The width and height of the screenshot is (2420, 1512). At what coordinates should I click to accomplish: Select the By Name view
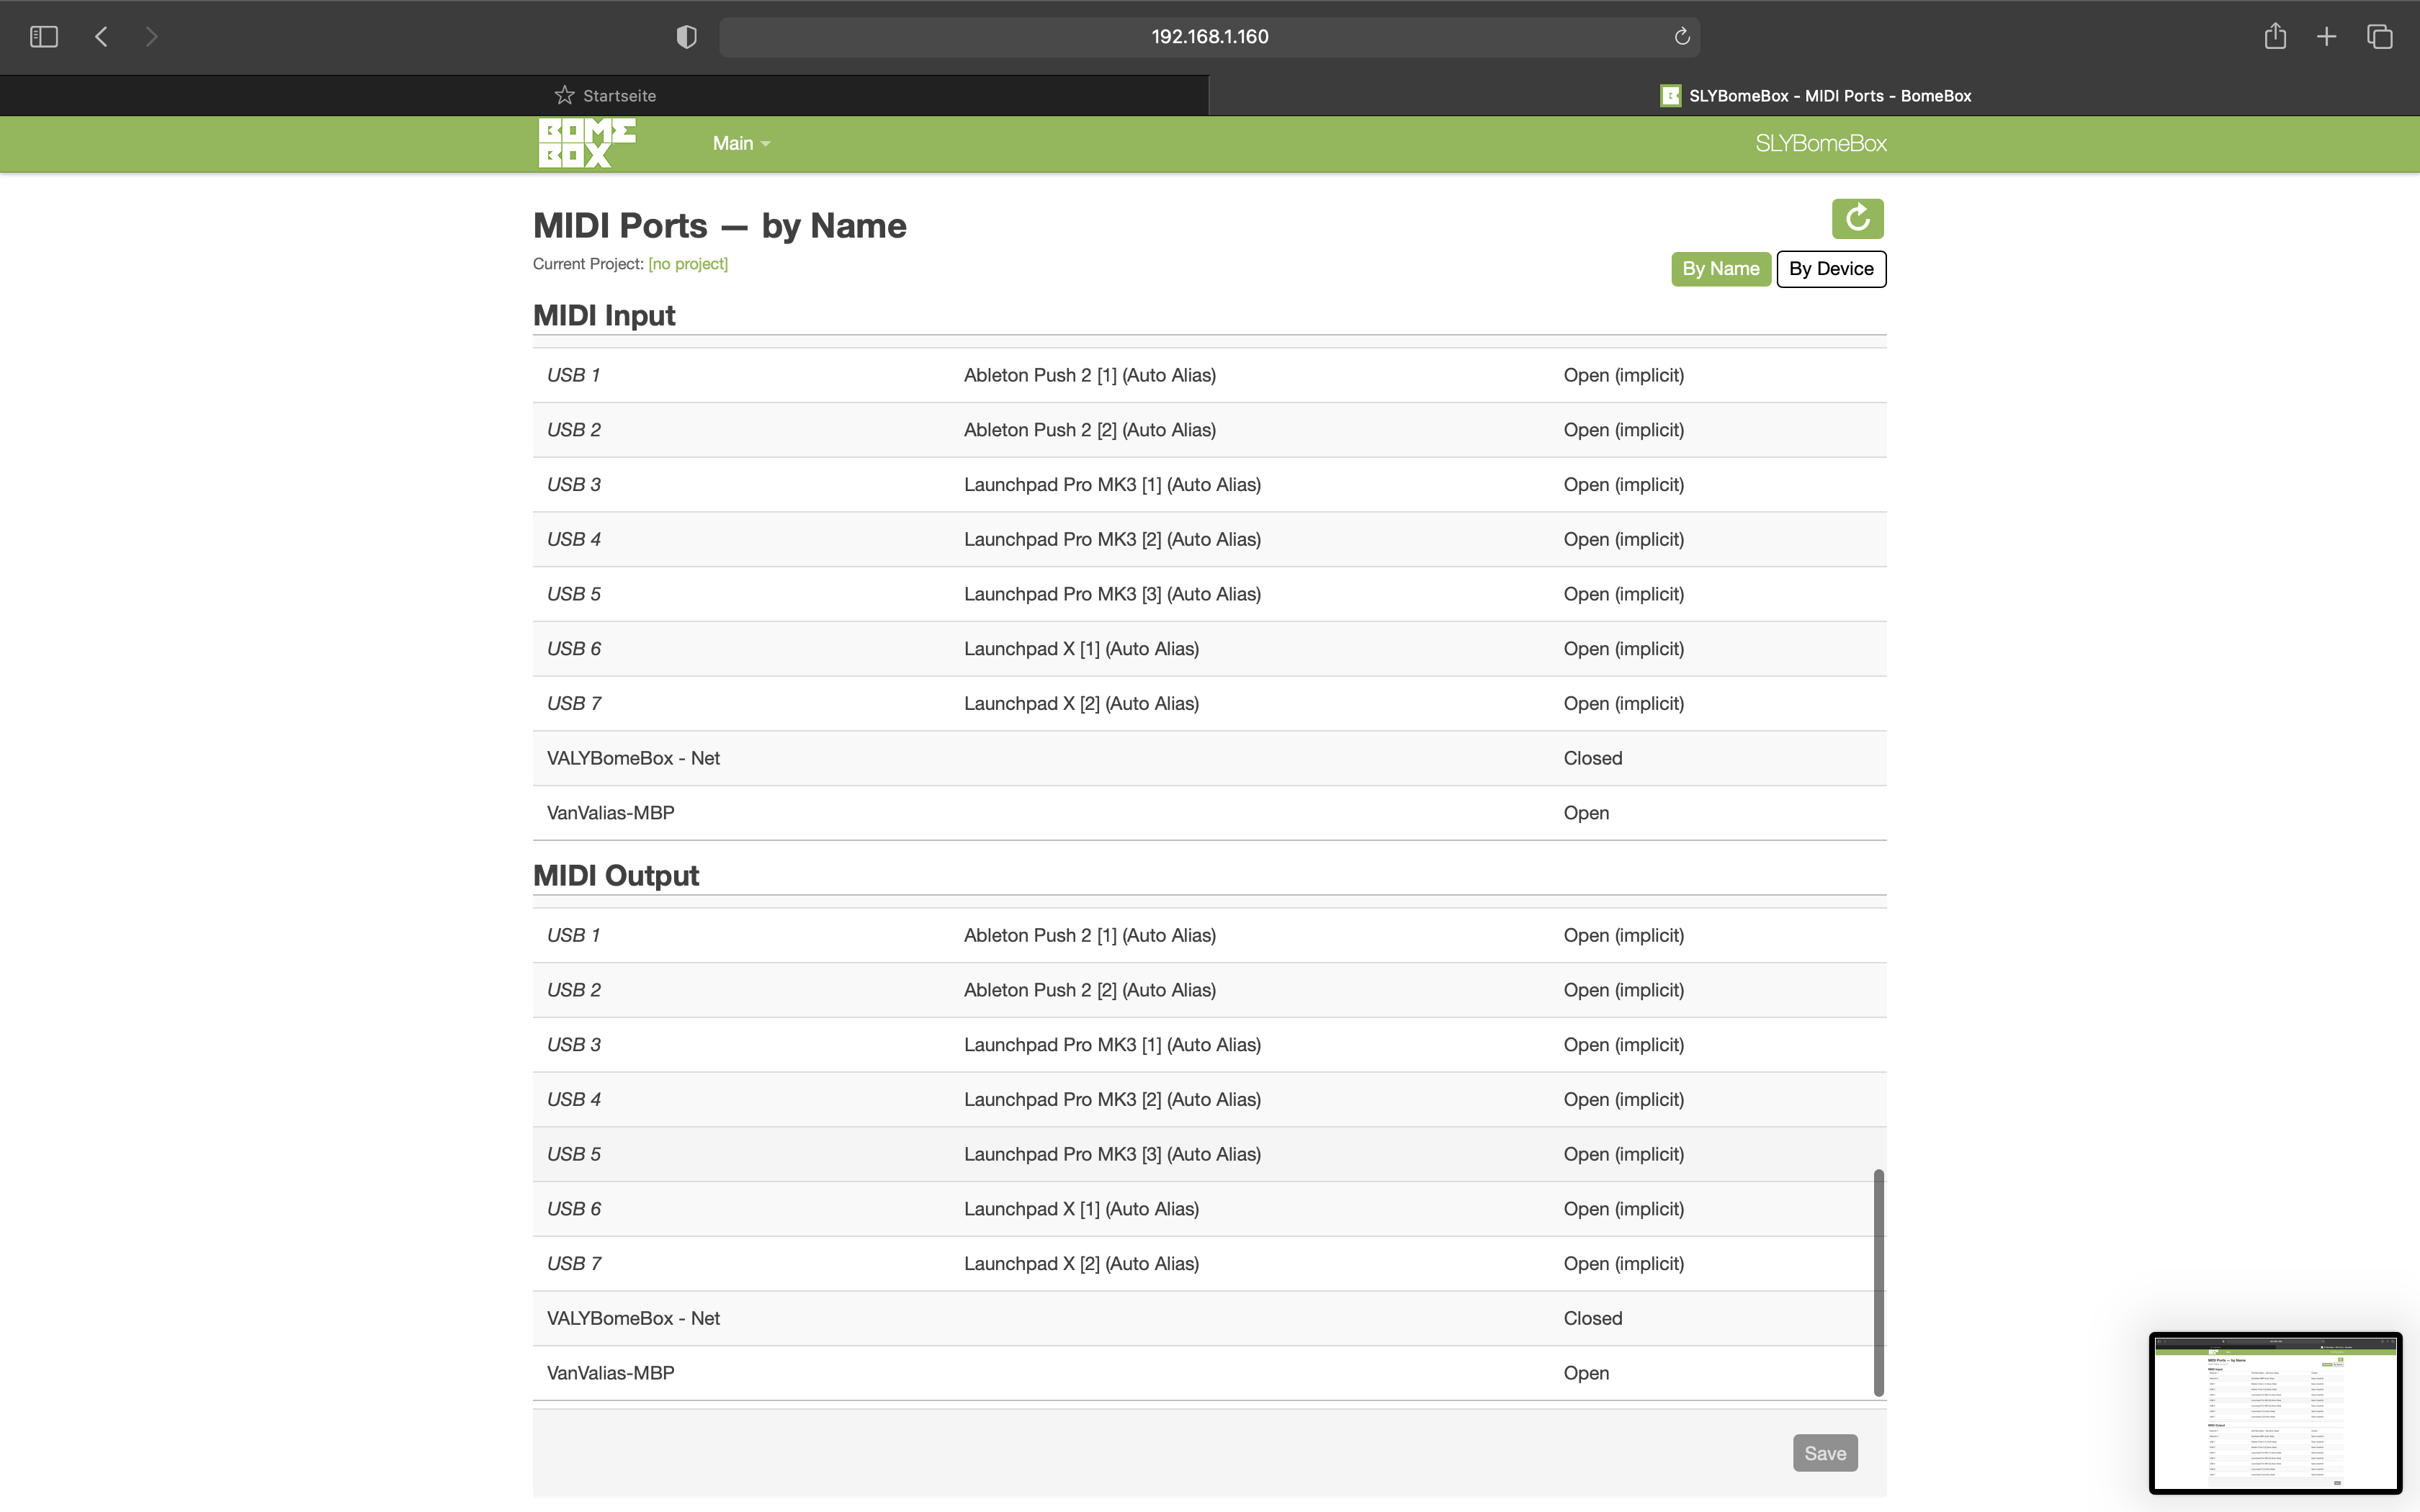(x=1720, y=269)
